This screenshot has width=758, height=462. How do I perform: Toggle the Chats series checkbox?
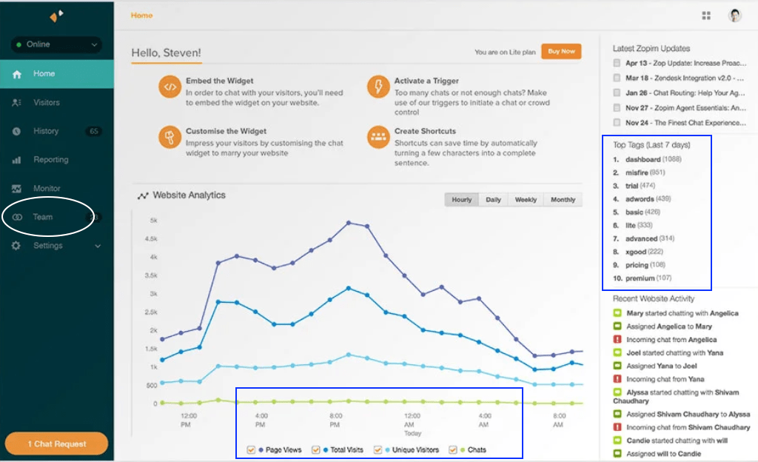454,449
